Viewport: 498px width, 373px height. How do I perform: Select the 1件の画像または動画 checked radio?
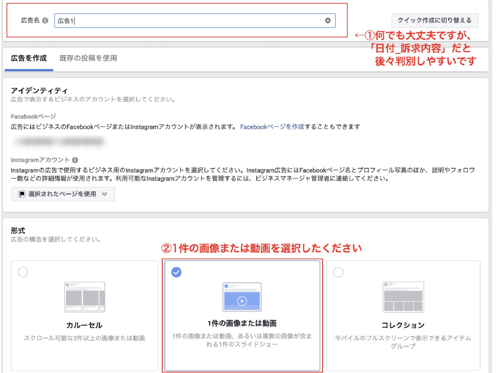click(176, 272)
